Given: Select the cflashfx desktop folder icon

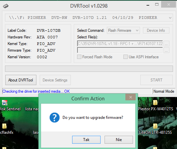Looking at the screenshot, I should coord(5,126).
